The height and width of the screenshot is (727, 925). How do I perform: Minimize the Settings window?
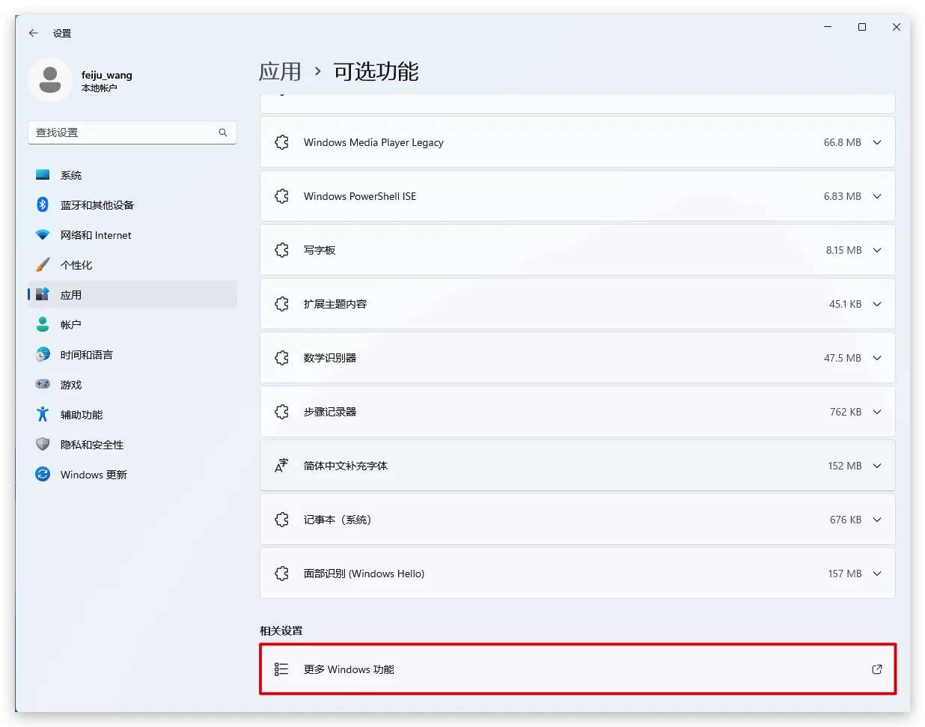(x=828, y=27)
